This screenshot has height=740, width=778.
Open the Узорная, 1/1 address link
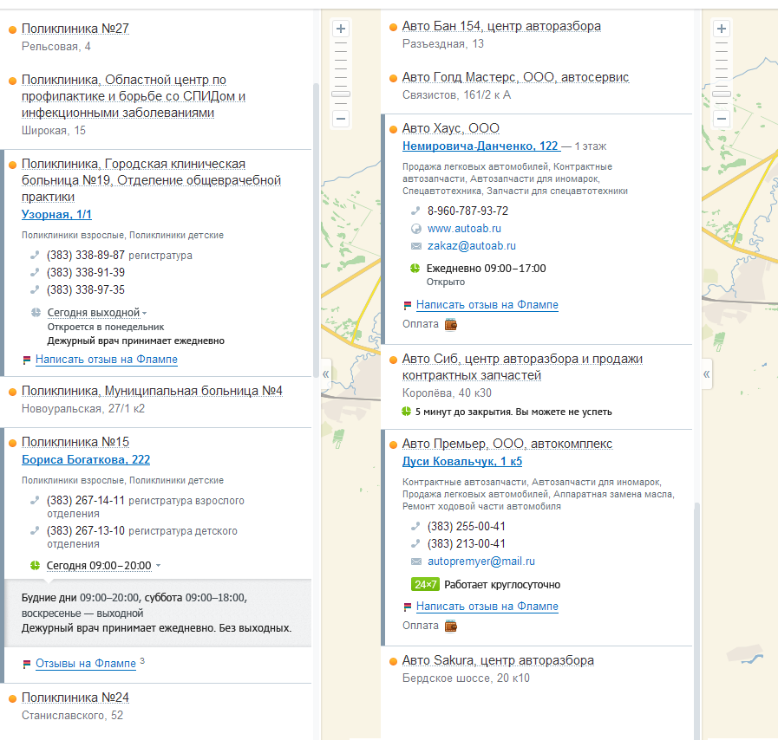click(56, 215)
